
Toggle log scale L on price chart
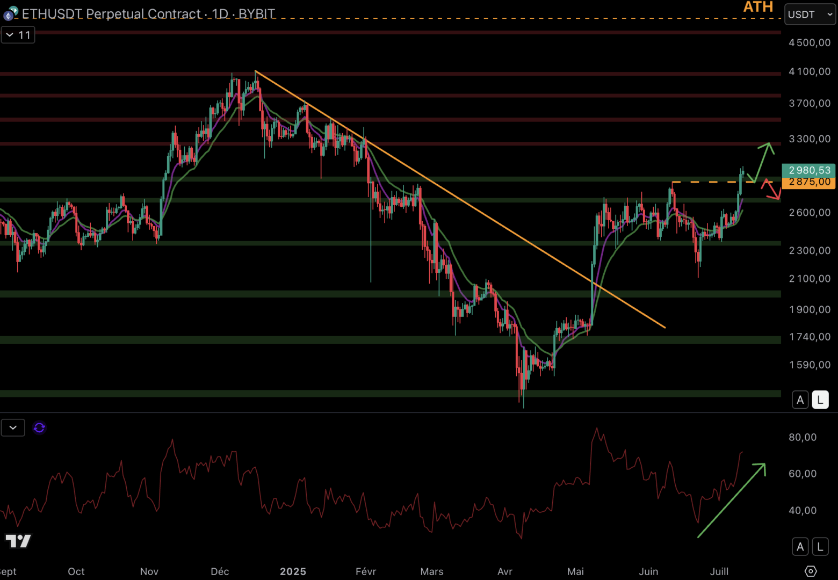tap(820, 400)
